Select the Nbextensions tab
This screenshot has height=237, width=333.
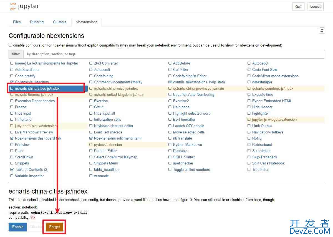tap(87, 22)
